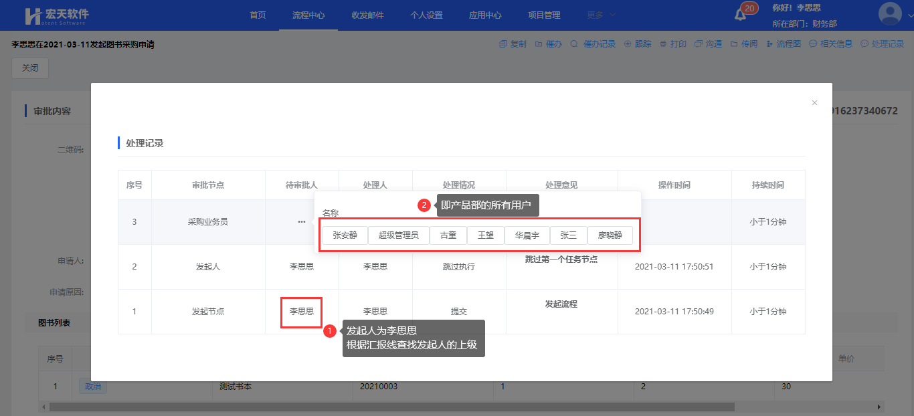This screenshot has height=416, width=914.
Task: Go to 首页 in navigation bar
Action: point(258,15)
